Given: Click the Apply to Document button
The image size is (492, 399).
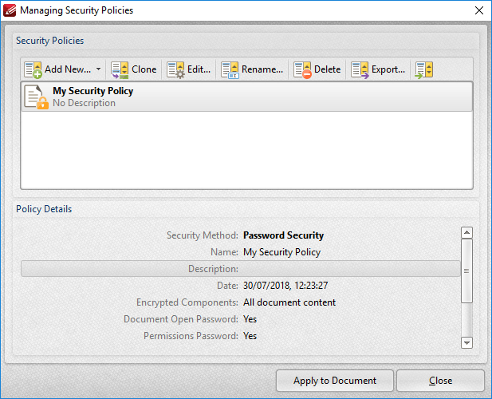Looking at the screenshot, I should click(334, 381).
